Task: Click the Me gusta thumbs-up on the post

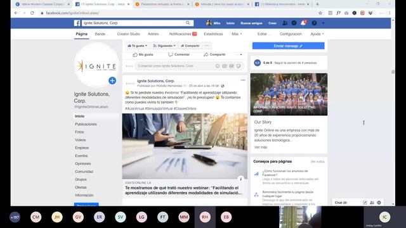Action: point(143,54)
